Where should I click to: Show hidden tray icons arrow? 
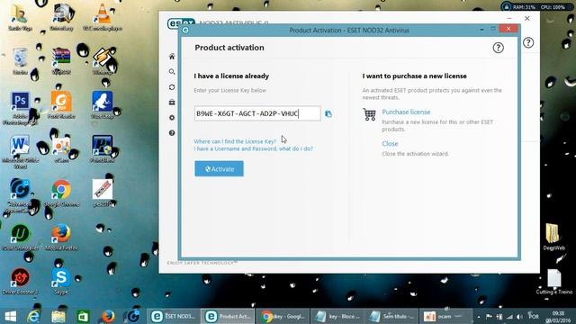pos(479,317)
